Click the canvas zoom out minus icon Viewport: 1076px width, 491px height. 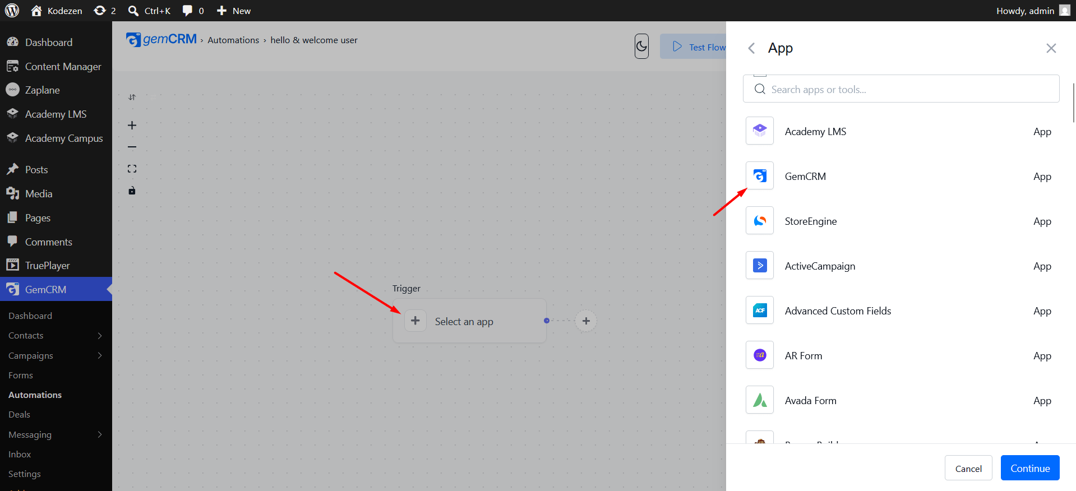(x=132, y=147)
